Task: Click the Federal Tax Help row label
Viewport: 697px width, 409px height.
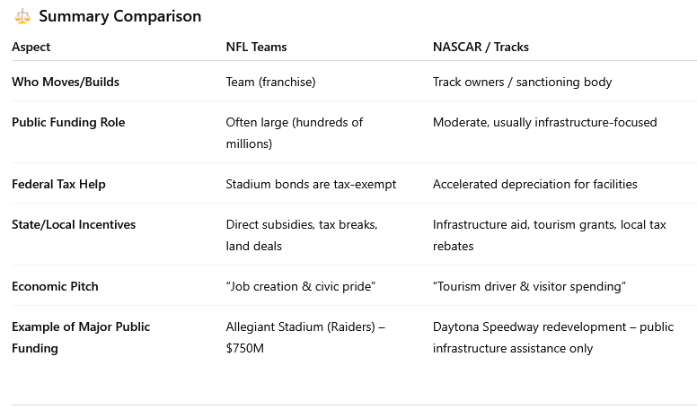Action: point(58,184)
